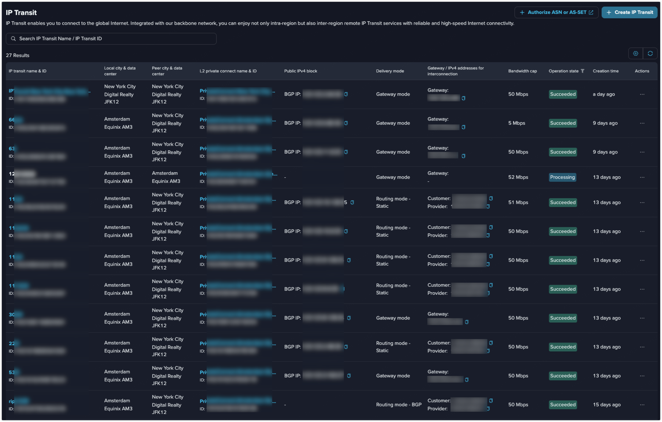Open table settings gear icon

point(636,53)
